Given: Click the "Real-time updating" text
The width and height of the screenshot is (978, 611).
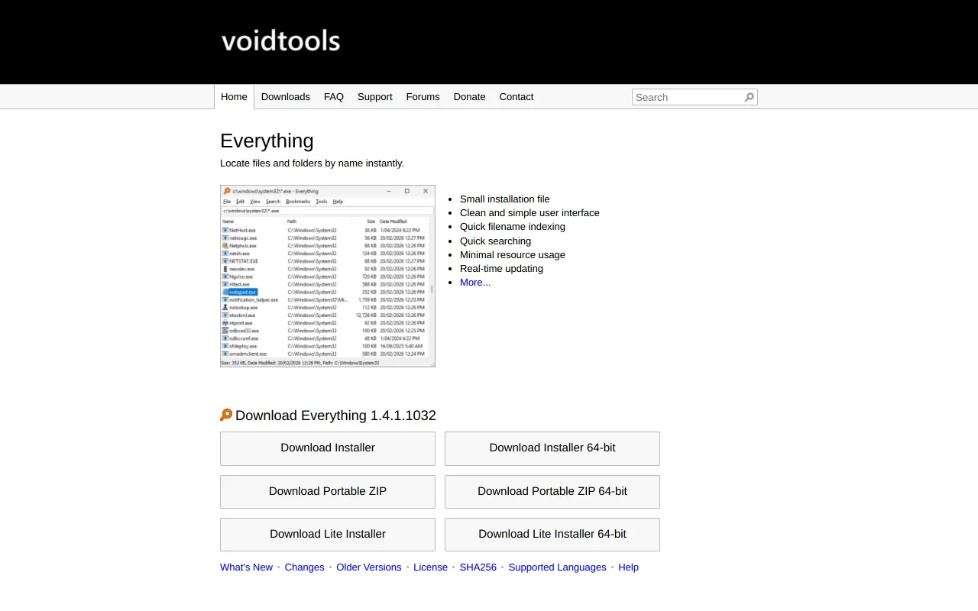Looking at the screenshot, I should [x=501, y=269].
